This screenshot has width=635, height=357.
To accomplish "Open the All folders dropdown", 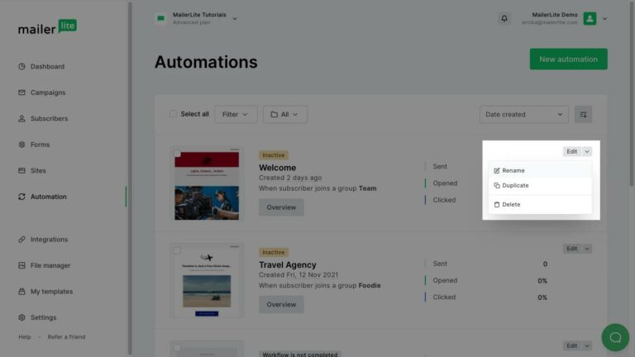I will point(284,114).
